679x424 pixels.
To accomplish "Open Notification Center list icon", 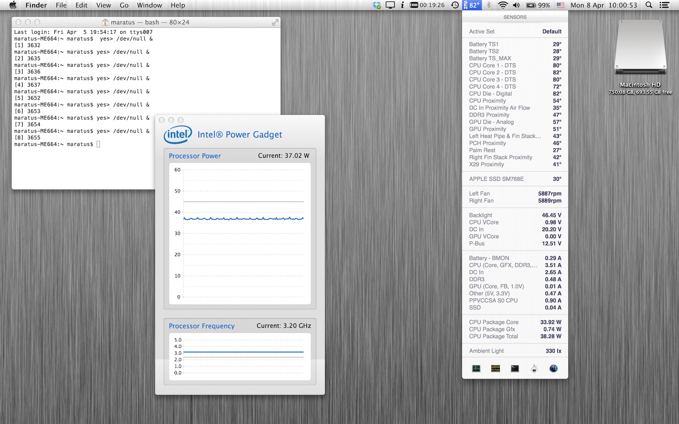I will 664,5.
